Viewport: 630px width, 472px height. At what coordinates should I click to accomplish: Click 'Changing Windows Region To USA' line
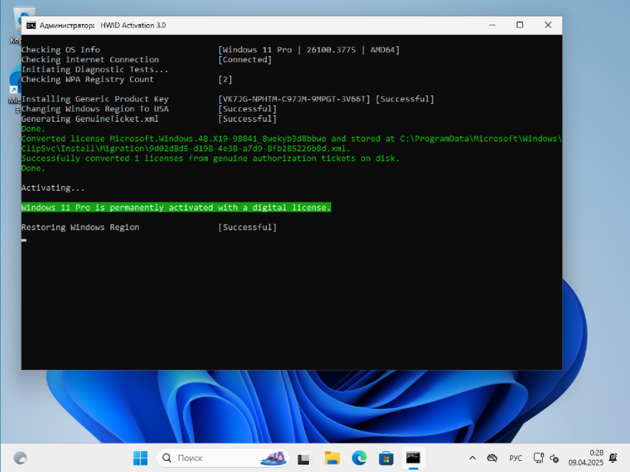click(x=95, y=109)
